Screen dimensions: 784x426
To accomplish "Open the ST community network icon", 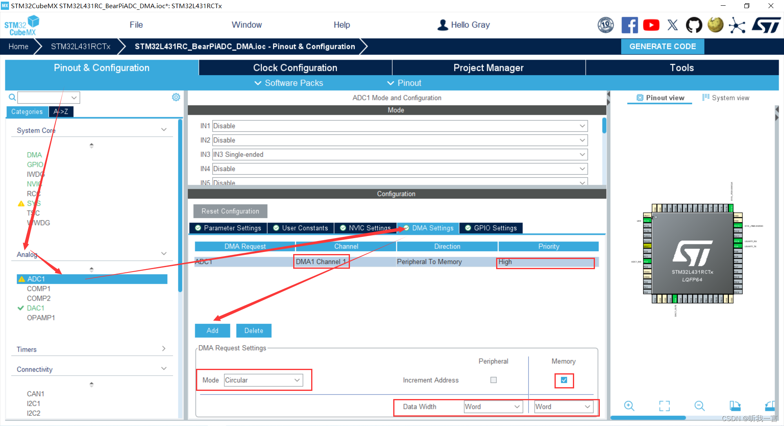I will pos(737,25).
